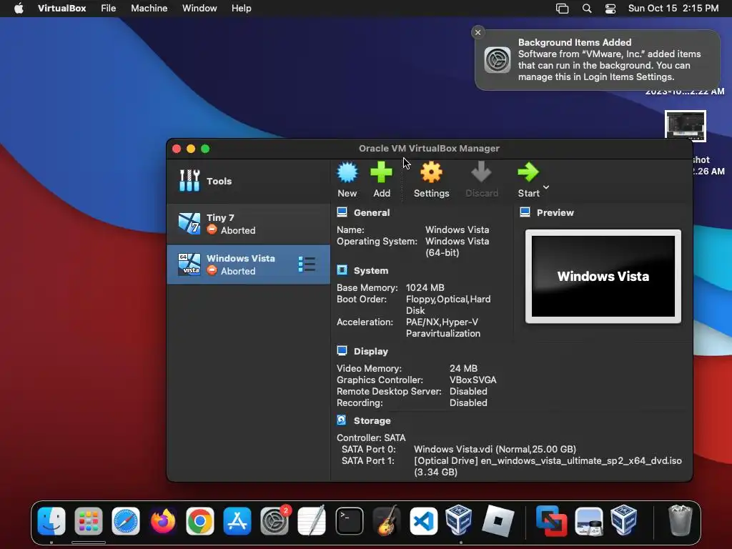Click the Storage section disk icon
This screenshot has width=732, height=549.
point(342,420)
